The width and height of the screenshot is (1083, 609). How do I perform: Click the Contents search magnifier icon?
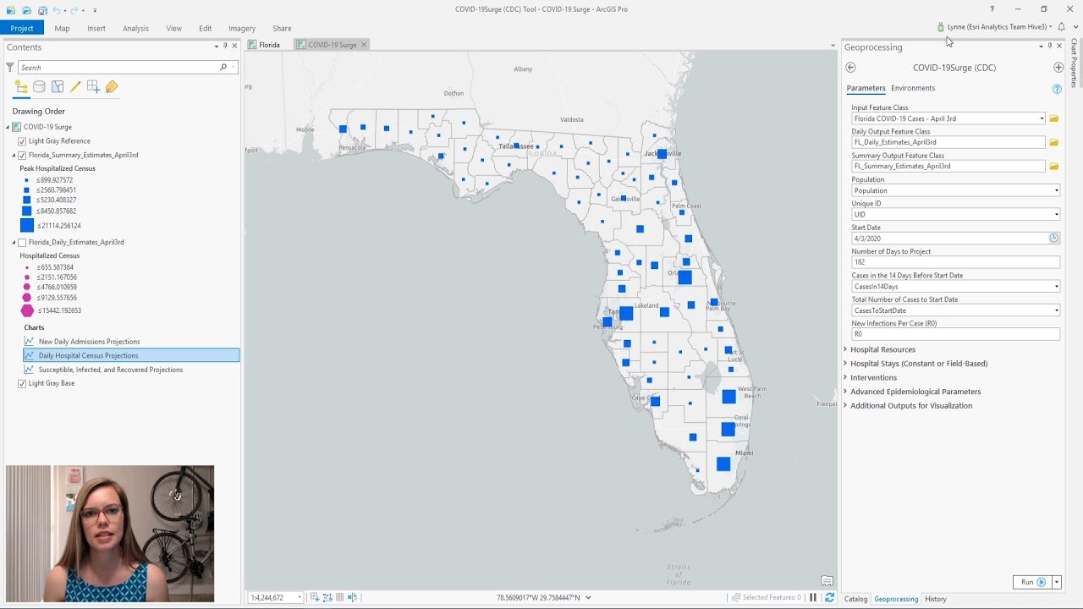tap(223, 67)
